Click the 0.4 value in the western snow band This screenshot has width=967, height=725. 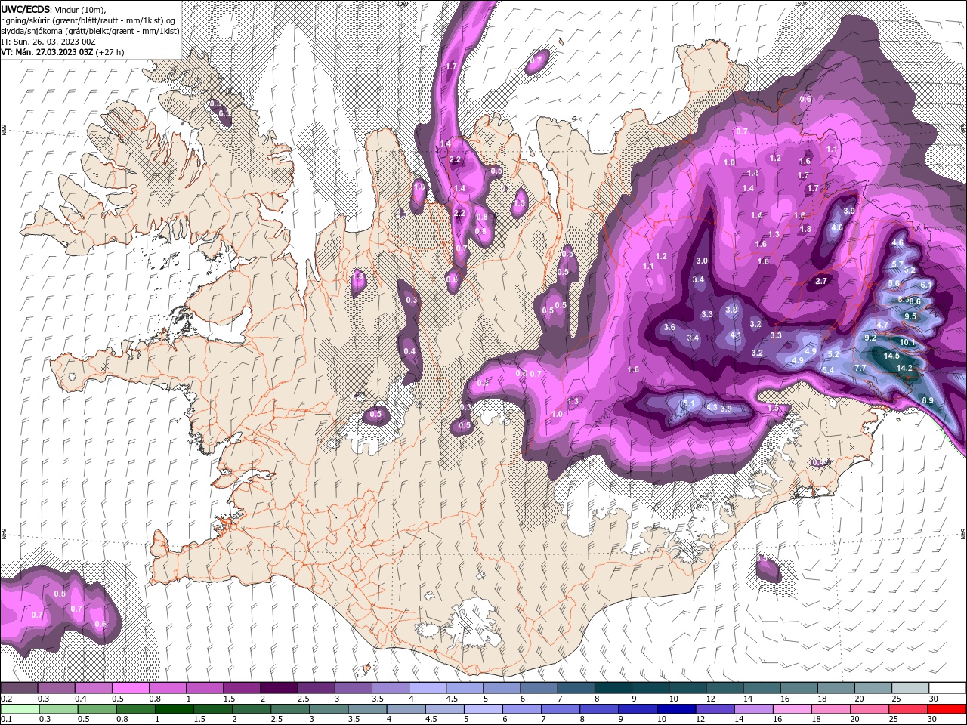pos(409,351)
